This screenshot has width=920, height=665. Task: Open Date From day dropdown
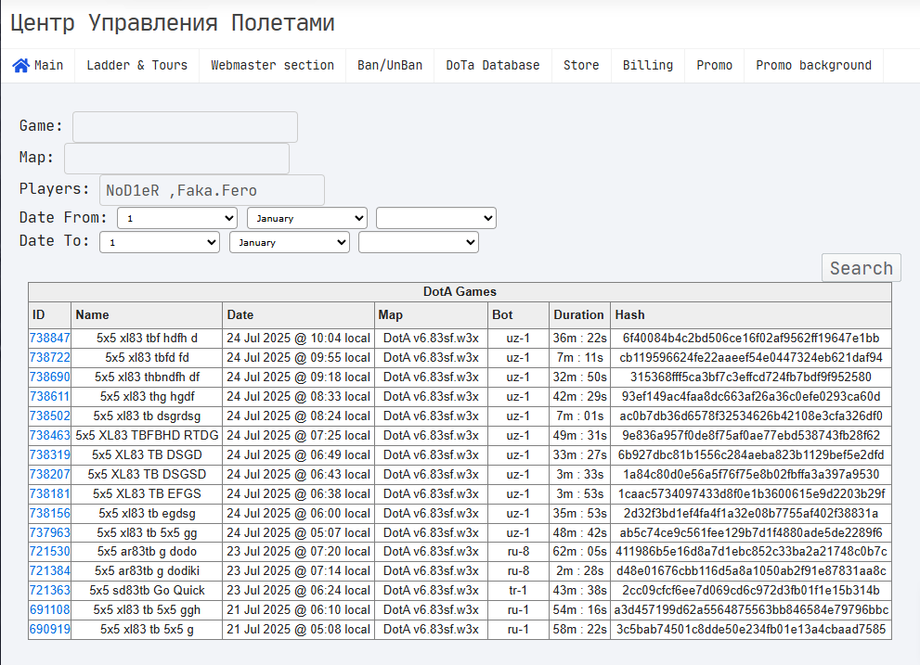pyautogui.click(x=177, y=218)
